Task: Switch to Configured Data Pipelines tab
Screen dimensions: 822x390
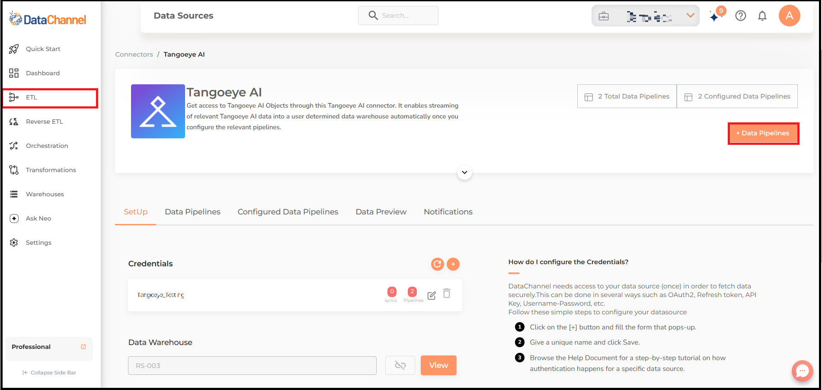Action: 288,212
